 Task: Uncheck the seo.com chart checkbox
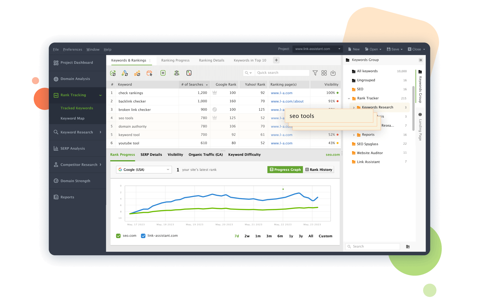pos(118,236)
